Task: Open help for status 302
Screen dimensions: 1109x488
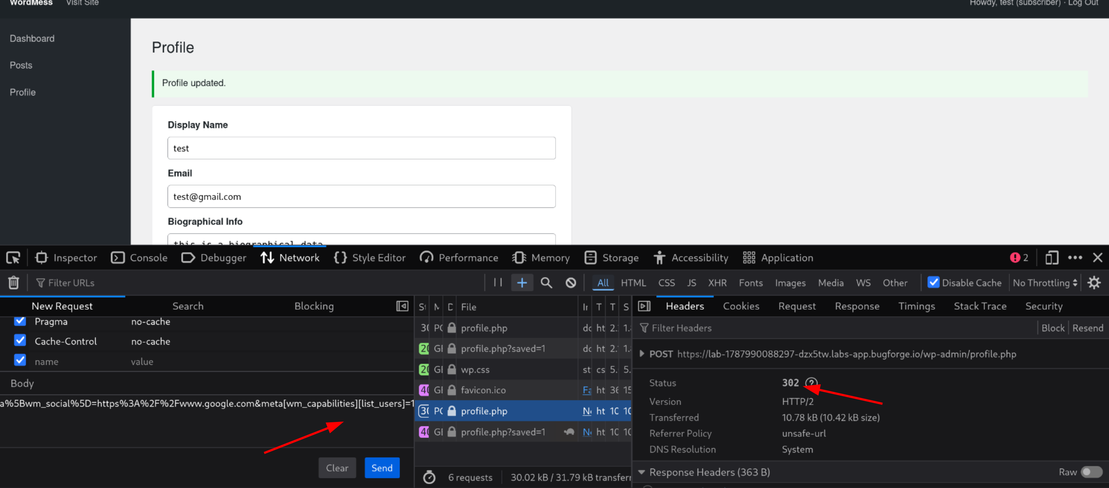Action: [811, 383]
